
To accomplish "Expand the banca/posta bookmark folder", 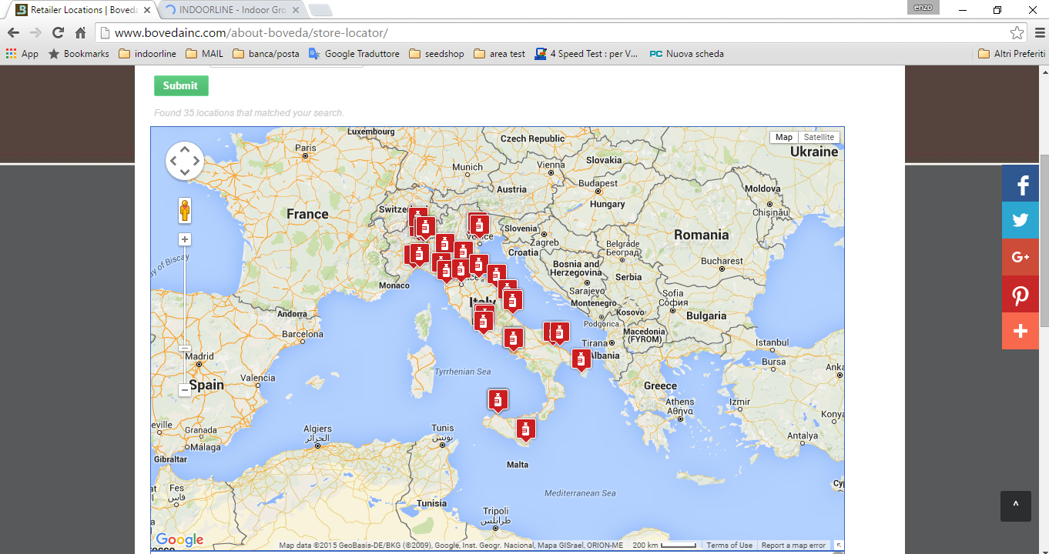I will pos(266,54).
